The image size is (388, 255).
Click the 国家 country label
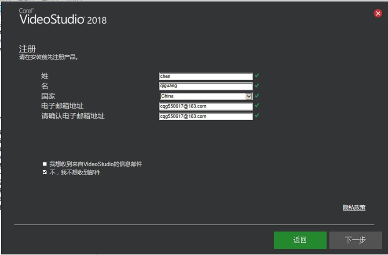click(48, 96)
